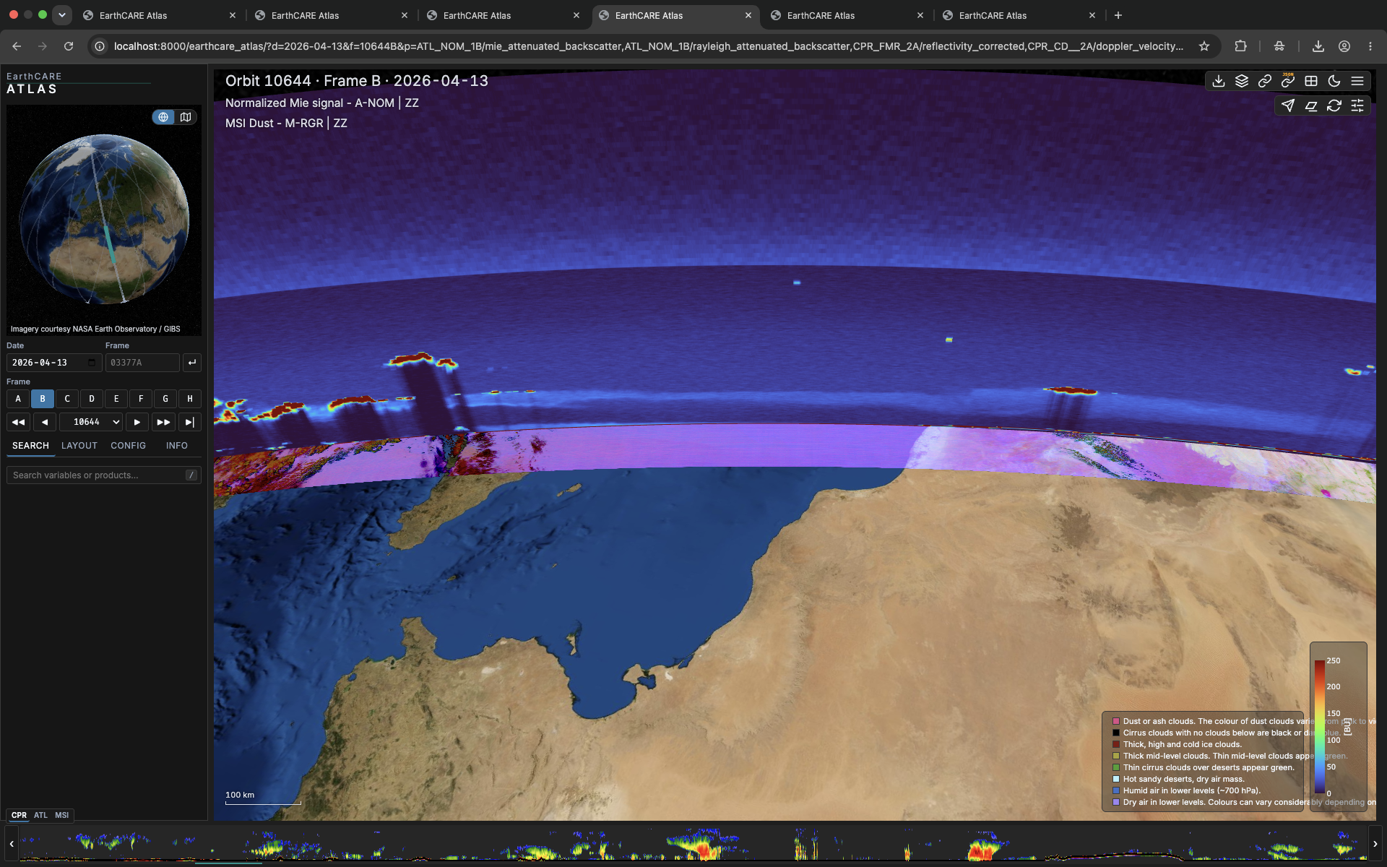Select frame H
The width and height of the screenshot is (1387, 867).
pos(190,399)
